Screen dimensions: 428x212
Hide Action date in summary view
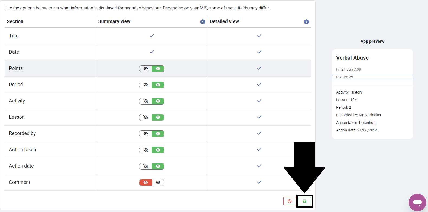145,166
